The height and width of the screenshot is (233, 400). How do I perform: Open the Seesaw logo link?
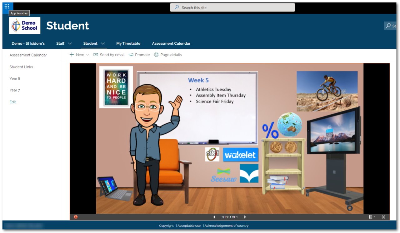pos(223,176)
